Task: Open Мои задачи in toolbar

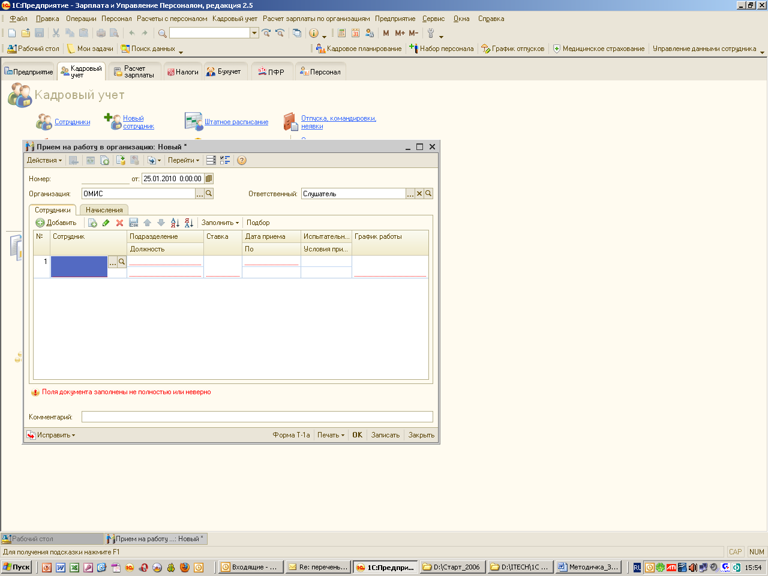Action: coord(90,49)
